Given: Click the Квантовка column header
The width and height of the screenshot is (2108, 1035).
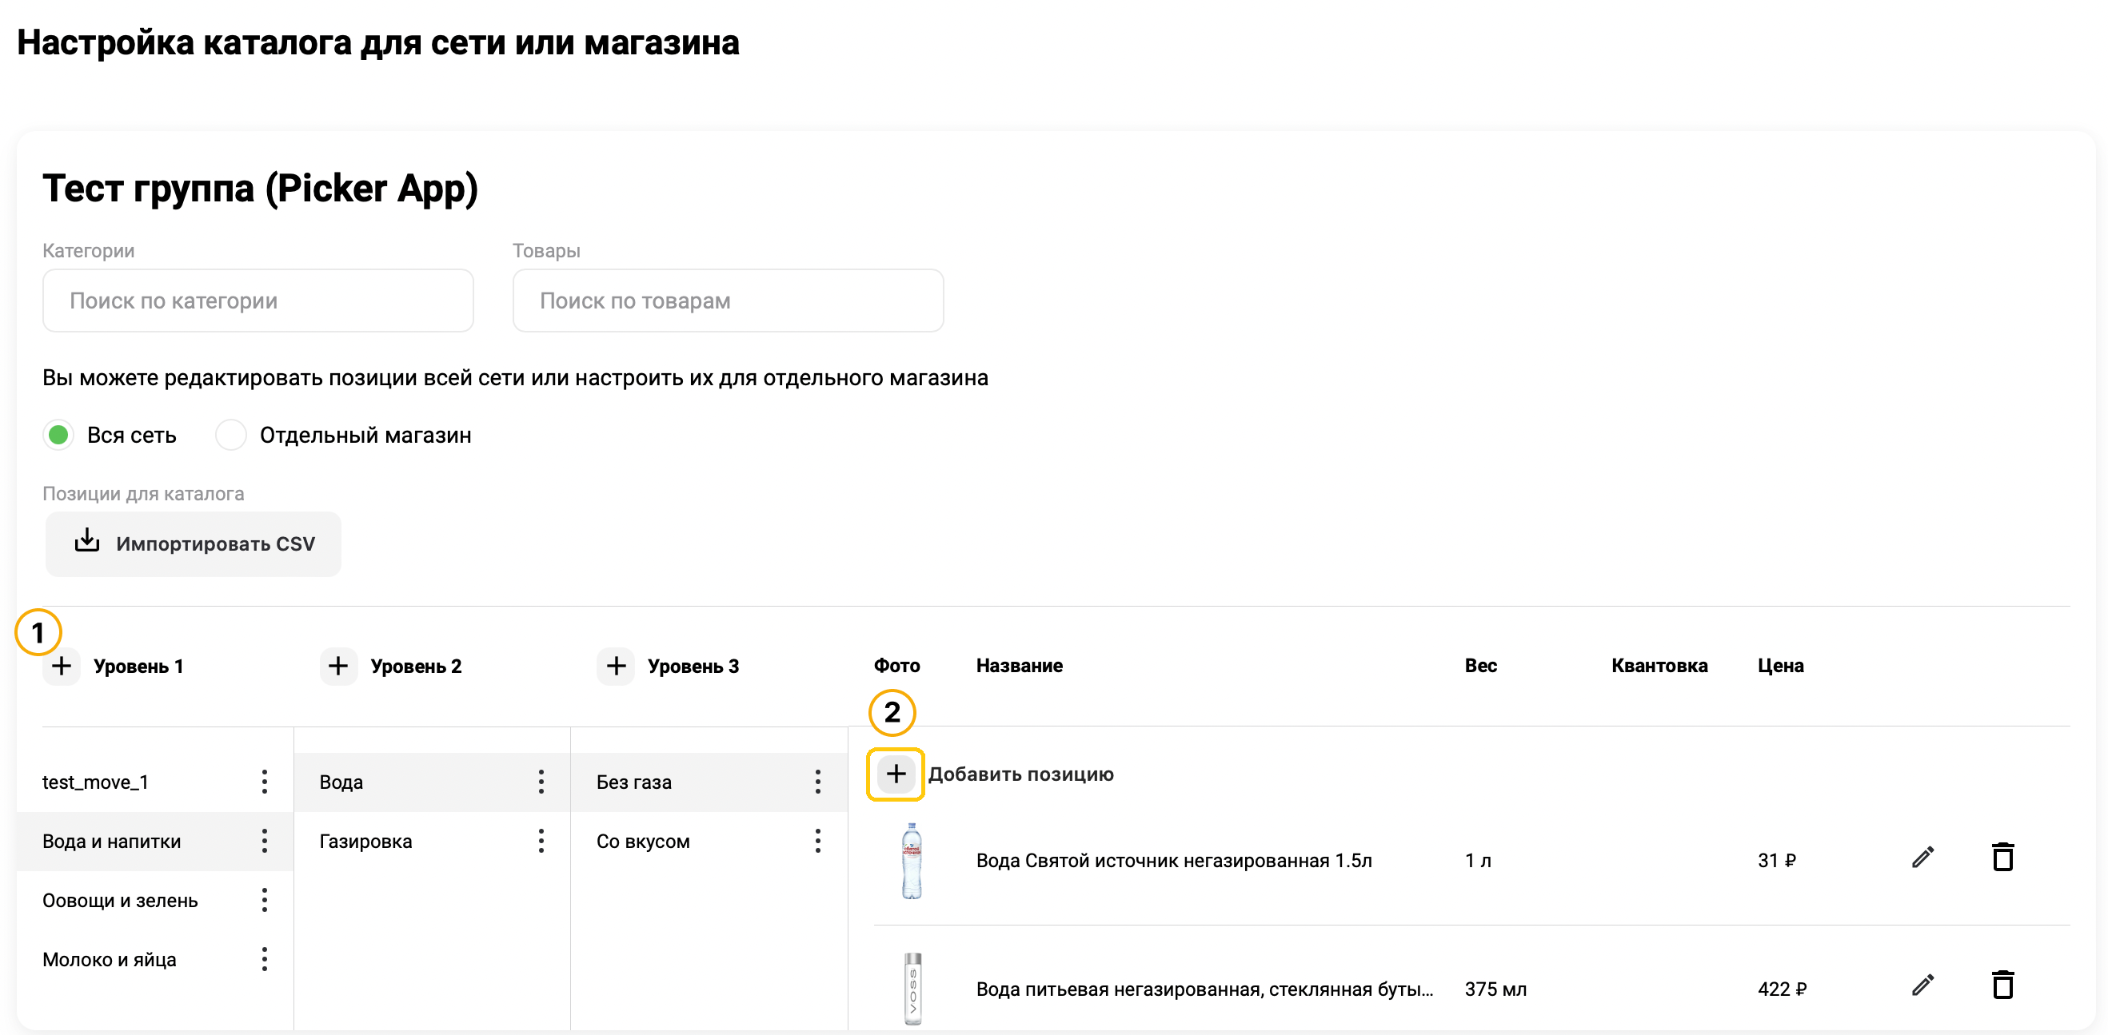Looking at the screenshot, I should point(1659,666).
